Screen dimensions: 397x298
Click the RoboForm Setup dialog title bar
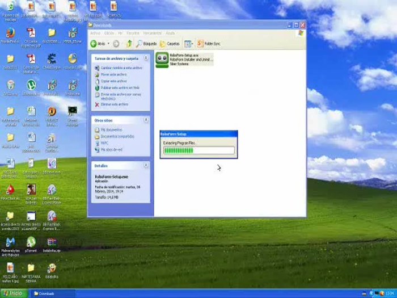pos(198,134)
